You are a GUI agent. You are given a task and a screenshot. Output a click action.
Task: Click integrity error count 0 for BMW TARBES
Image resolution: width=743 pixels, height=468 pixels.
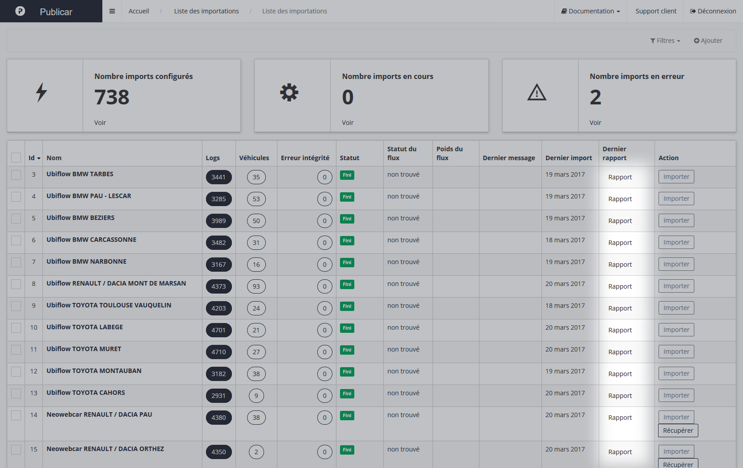tap(325, 177)
